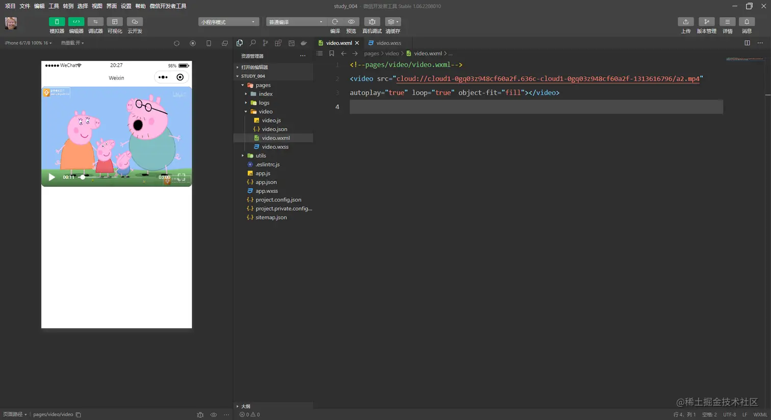Refresh the simulator with the reload icon
The height and width of the screenshot is (420, 771).
176,43
